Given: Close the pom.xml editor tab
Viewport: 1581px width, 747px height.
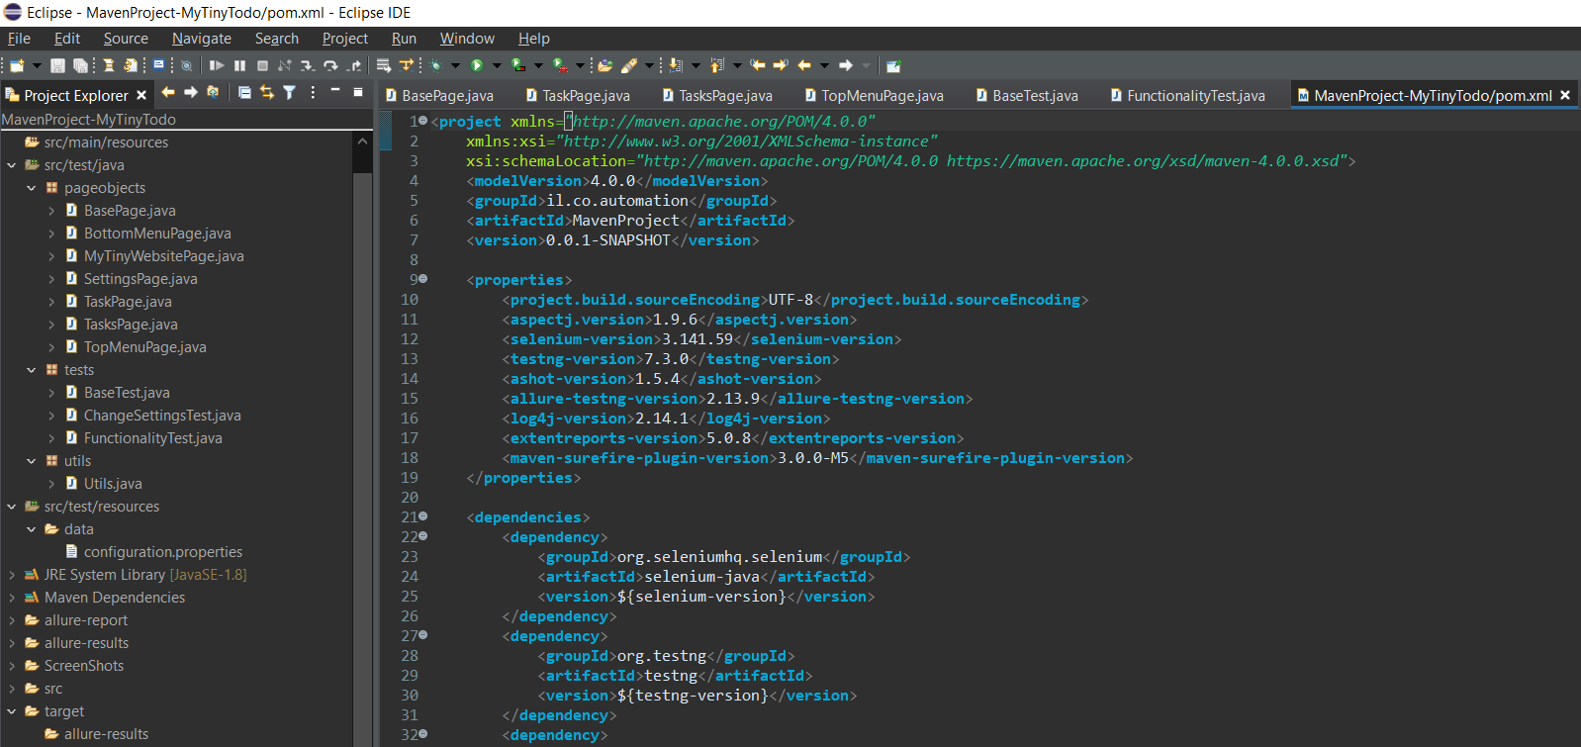Looking at the screenshot, I should (x=1565, y=95).
